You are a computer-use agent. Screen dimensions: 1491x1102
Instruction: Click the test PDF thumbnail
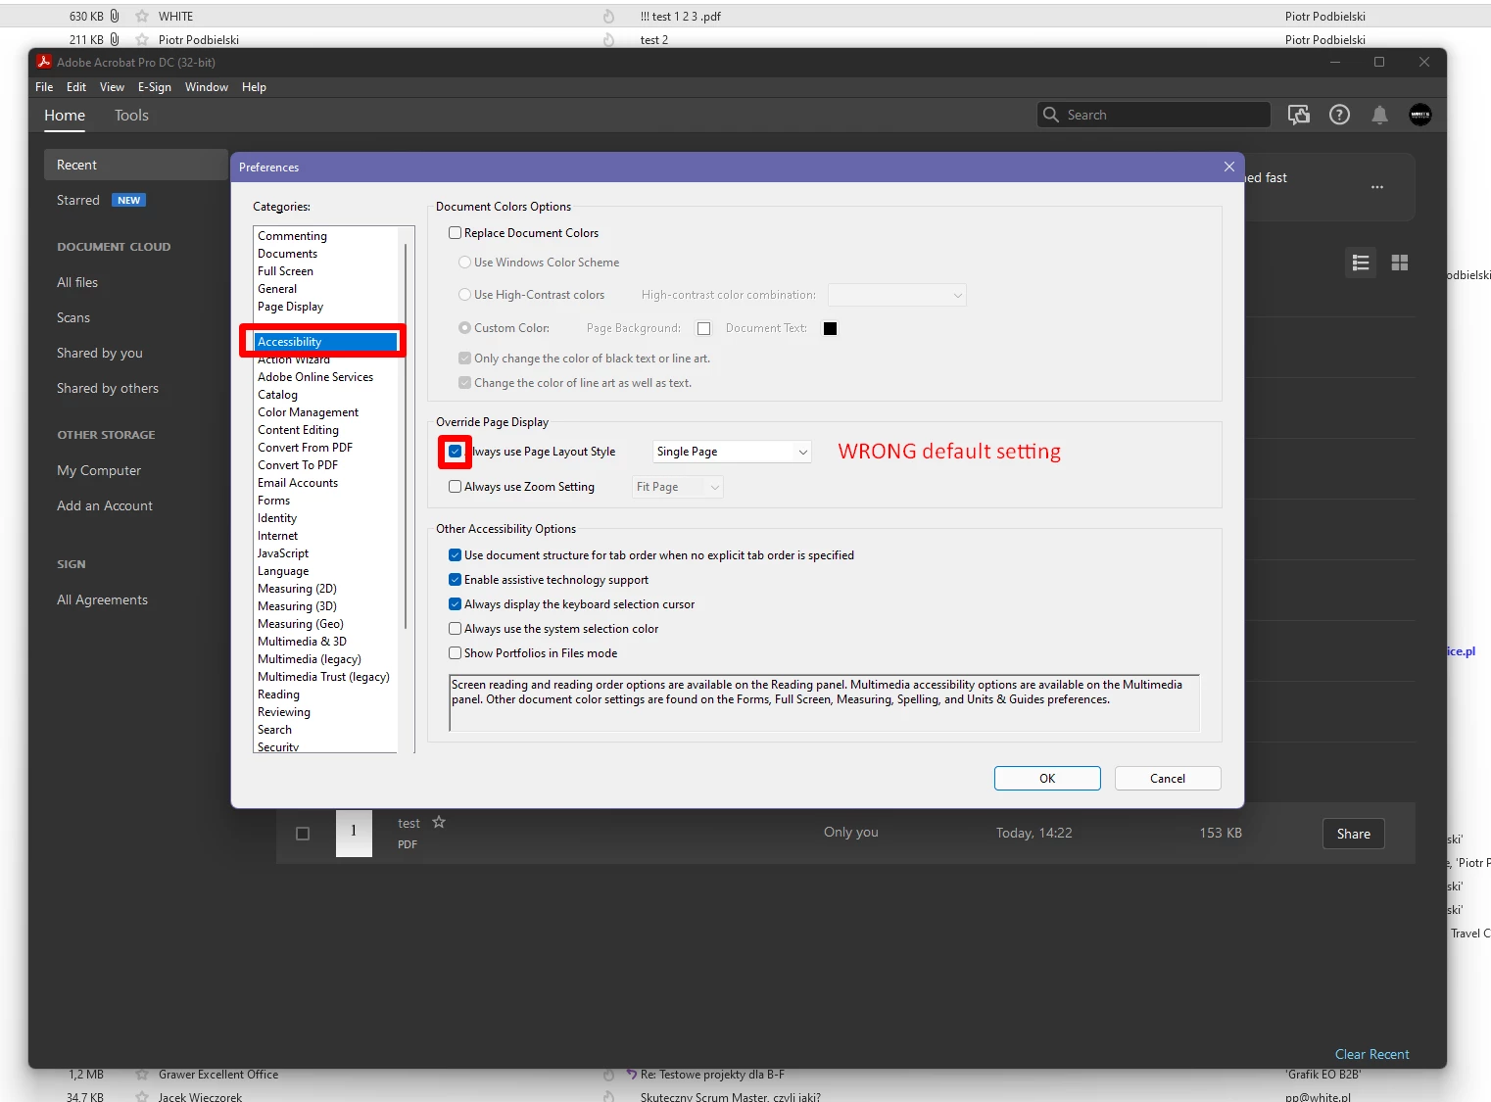pyautogui.click(x=354, y=833)
